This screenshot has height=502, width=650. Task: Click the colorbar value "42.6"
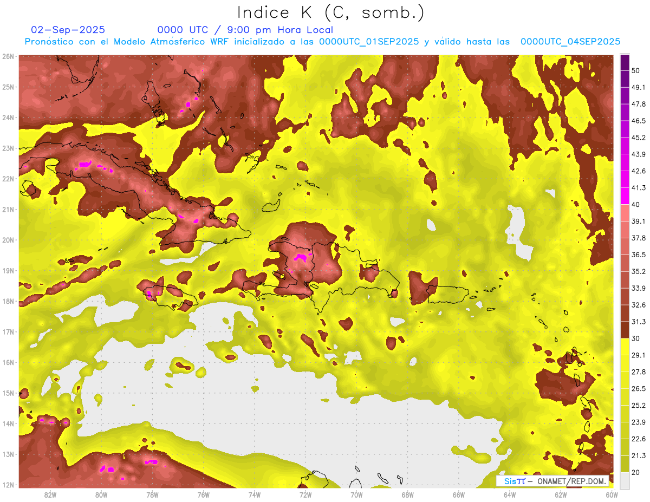[638, 171]
